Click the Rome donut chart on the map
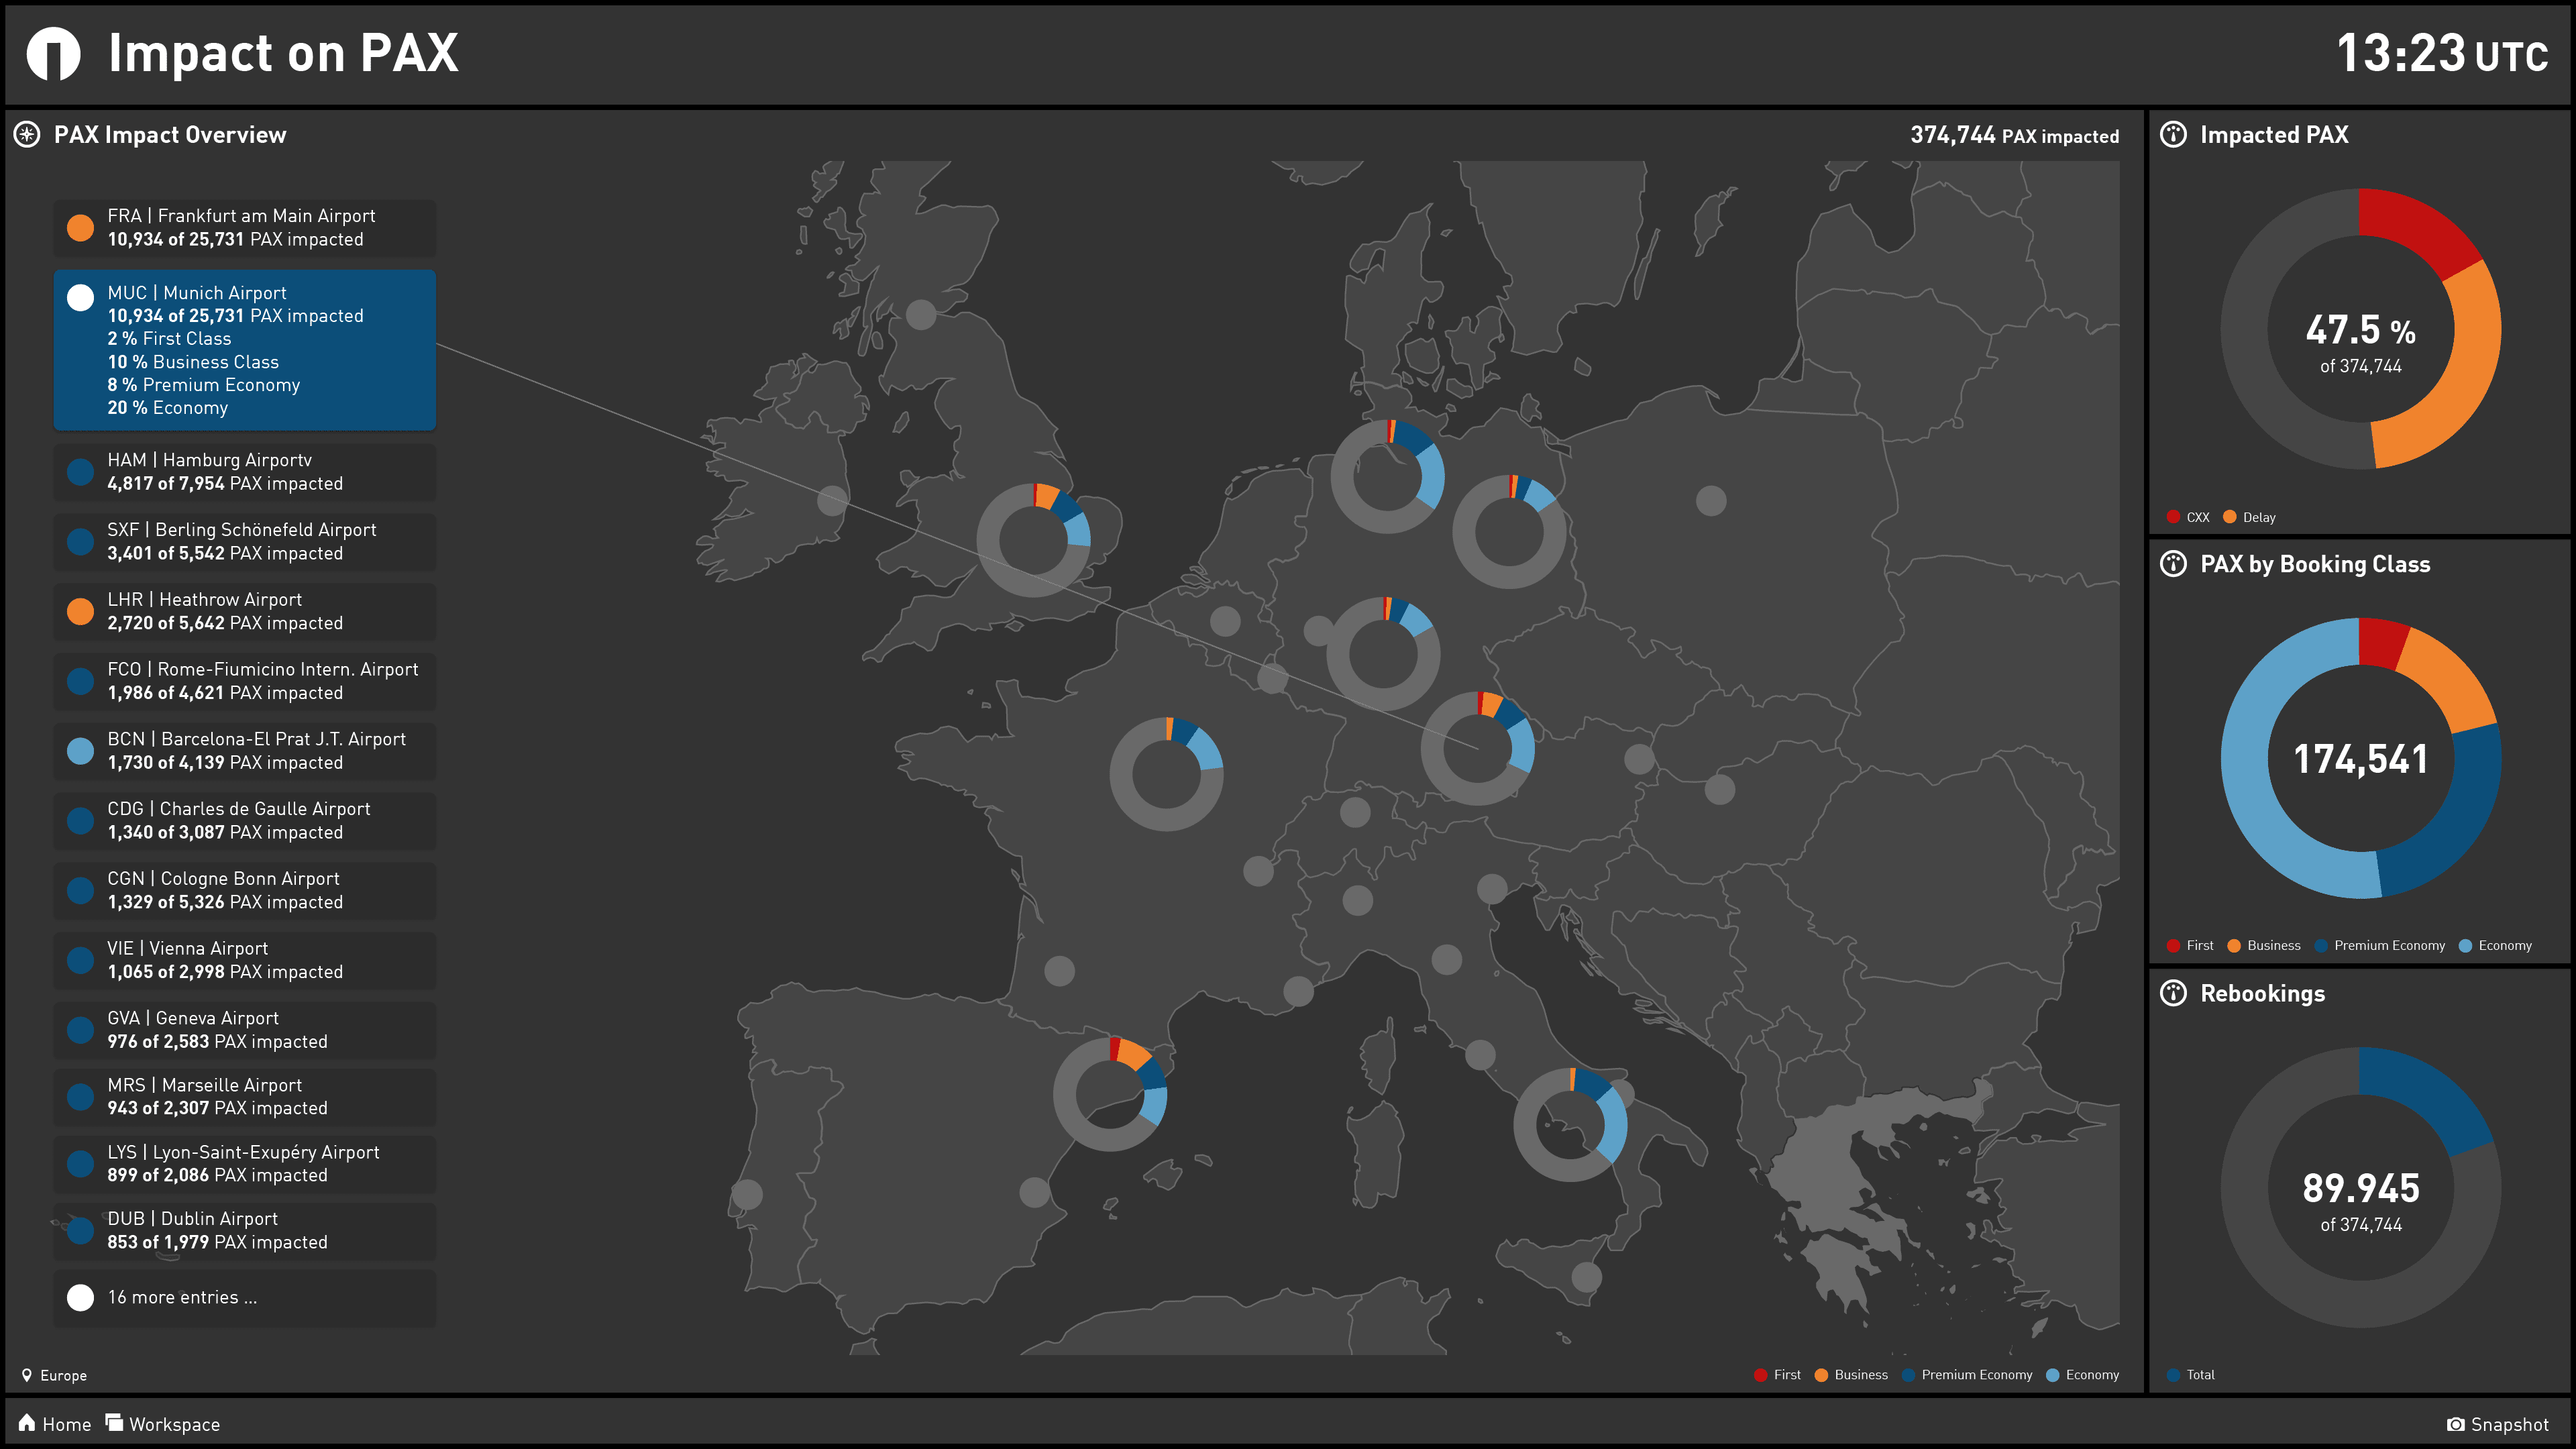The image size is (2576, 1449). [x=1570, y=1125]
